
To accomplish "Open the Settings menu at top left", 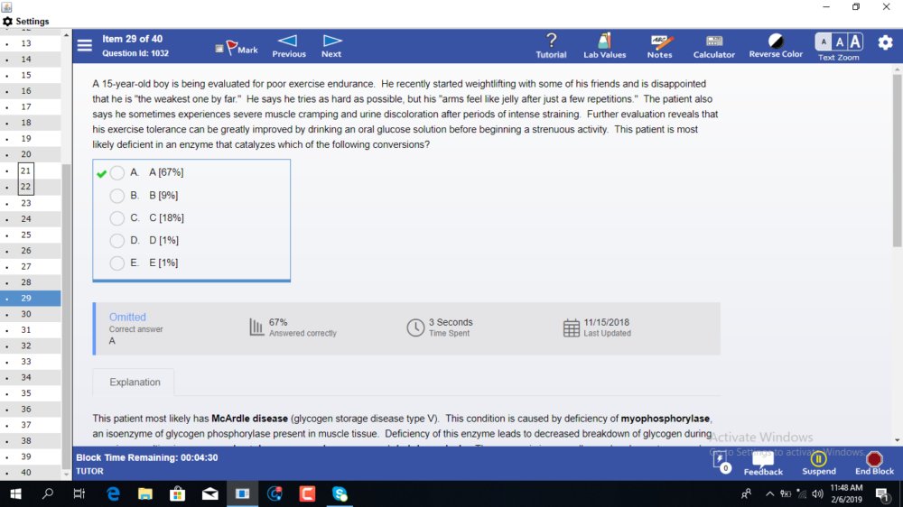I will click(x=26, y=22).
